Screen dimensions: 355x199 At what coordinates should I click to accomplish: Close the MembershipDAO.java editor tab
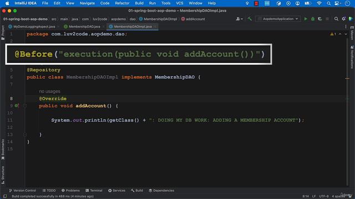pyautogui.click(x=104, y=27)
